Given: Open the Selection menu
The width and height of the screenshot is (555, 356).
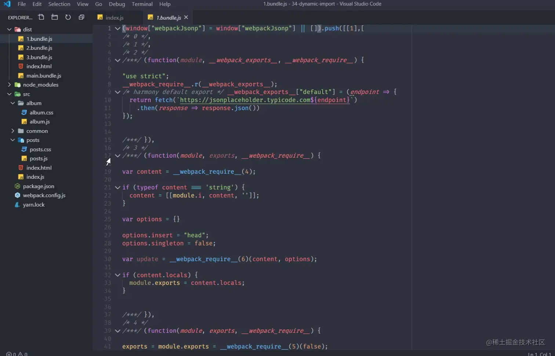Looking at the screenshot, I should [59, 4].
